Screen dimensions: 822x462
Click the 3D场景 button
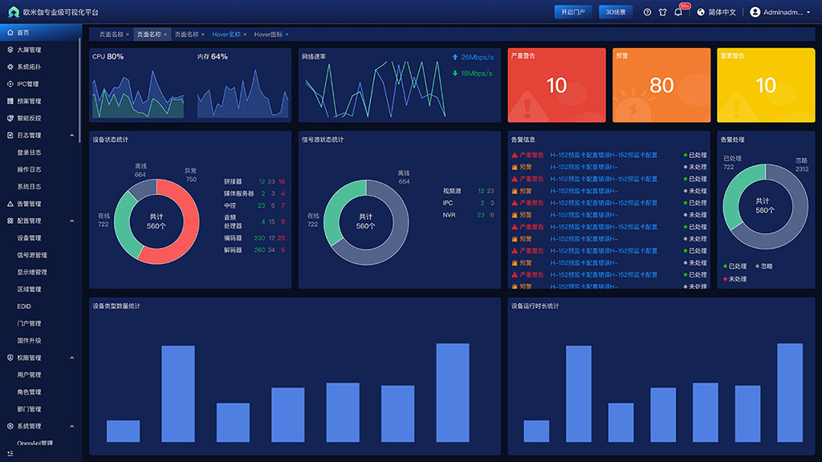coord(616,12)
